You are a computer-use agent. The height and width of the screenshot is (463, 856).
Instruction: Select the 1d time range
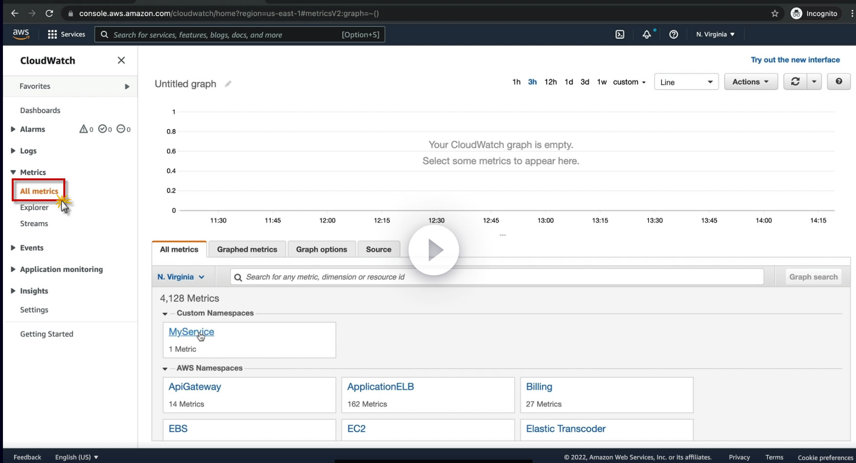pyautogui.click(x=569, y=82)
